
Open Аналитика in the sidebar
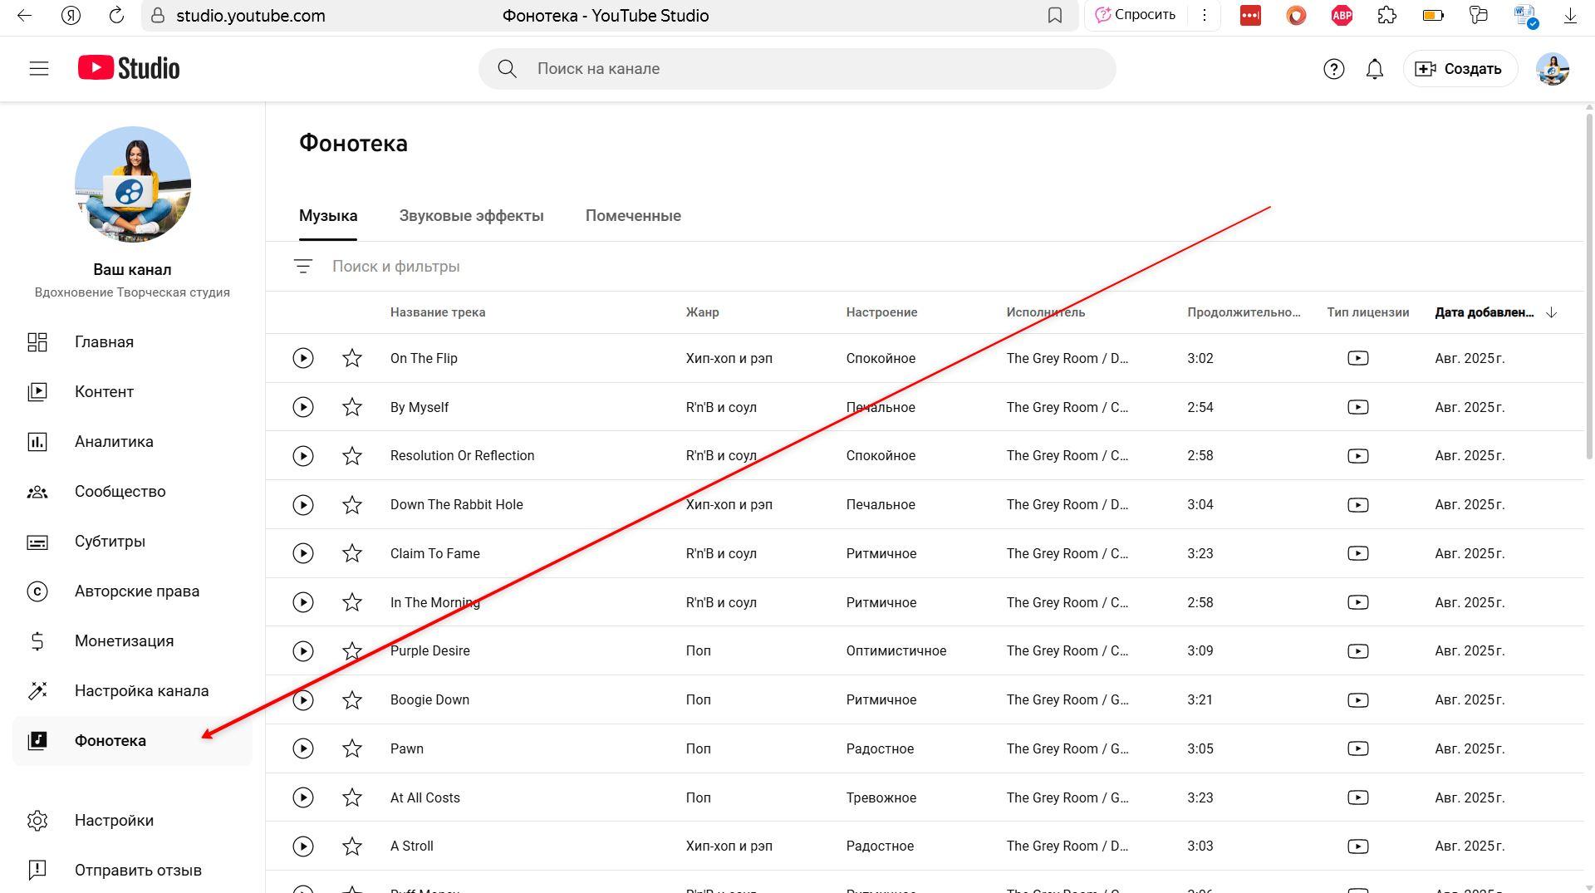pyautogui.click(x=132, y=442)
